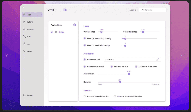This screenshot has width=191, height=112.
Task: Open the Cursor sidebar section
Action: pos(28,51)
